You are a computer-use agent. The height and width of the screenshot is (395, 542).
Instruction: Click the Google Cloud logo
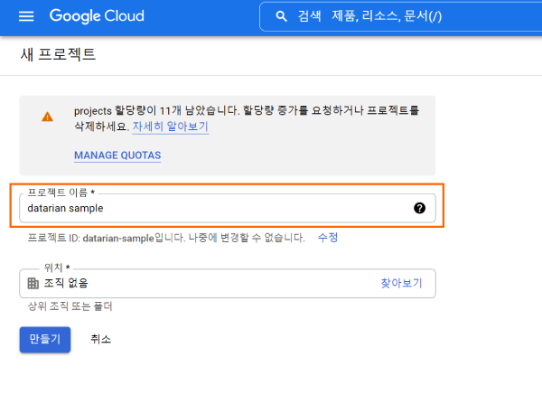97,17
